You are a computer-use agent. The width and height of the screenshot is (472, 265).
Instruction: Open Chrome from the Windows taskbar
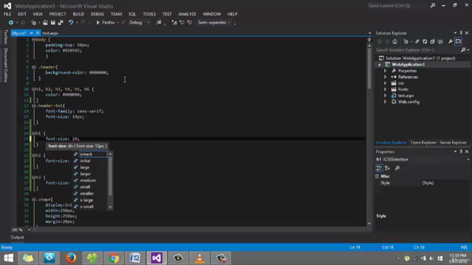pyautogui.click(x=114, y=258)
